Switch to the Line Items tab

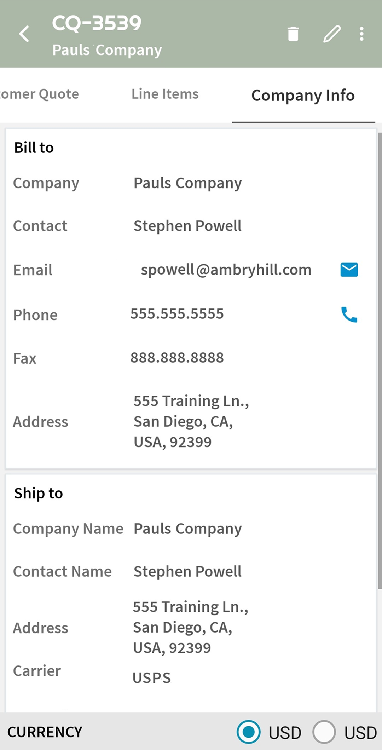click(165, 94)
